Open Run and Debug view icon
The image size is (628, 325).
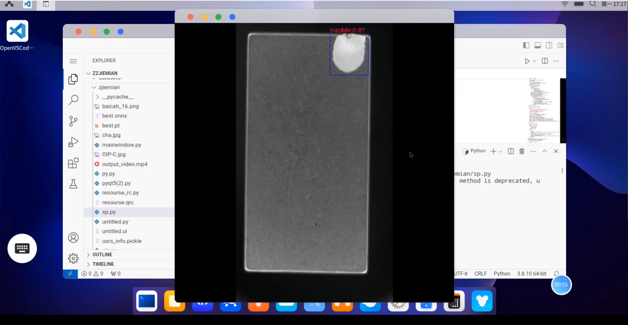(73, 142)
